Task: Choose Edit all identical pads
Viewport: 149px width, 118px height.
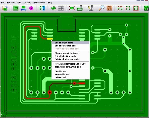Action: pos(71,56)
